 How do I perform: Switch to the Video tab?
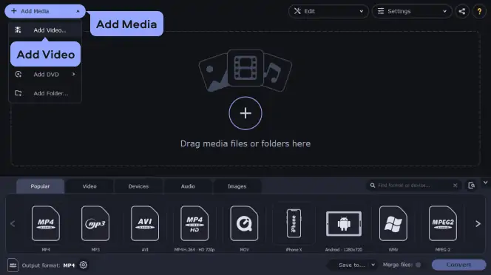click(89, 186)
